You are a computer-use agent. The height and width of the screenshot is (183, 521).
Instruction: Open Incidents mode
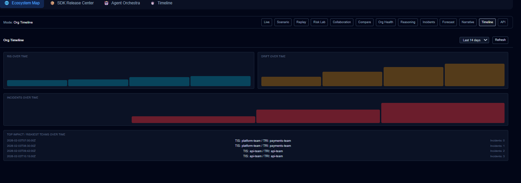click(429, 22)
